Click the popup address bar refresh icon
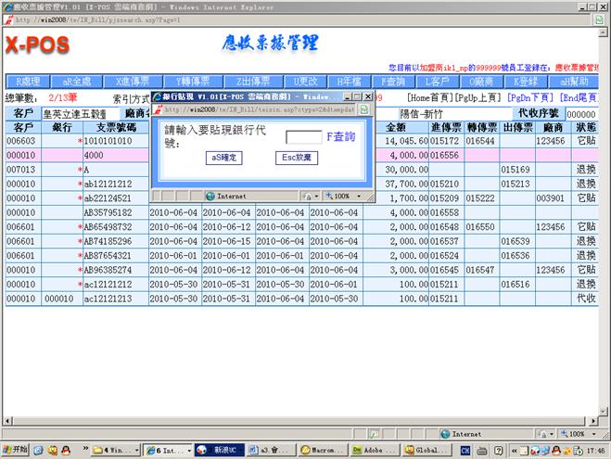 [363, 108]
